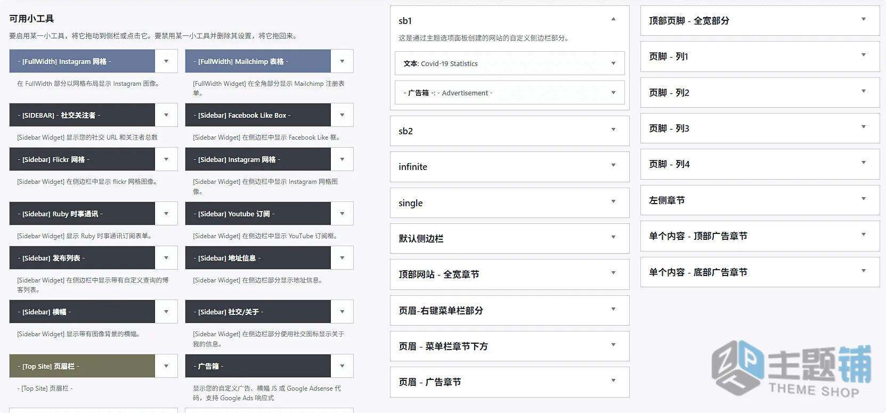Expand the sb2 sidebar area
Screen dimensions: 886x413
pyautogui.click(x=509, y=131)
